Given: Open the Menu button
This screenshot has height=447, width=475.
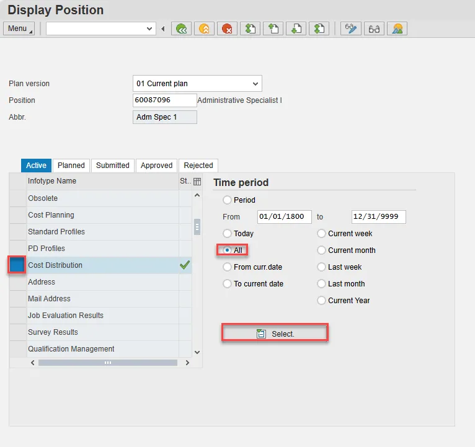Looking at the screenshot, I should 19,29.
